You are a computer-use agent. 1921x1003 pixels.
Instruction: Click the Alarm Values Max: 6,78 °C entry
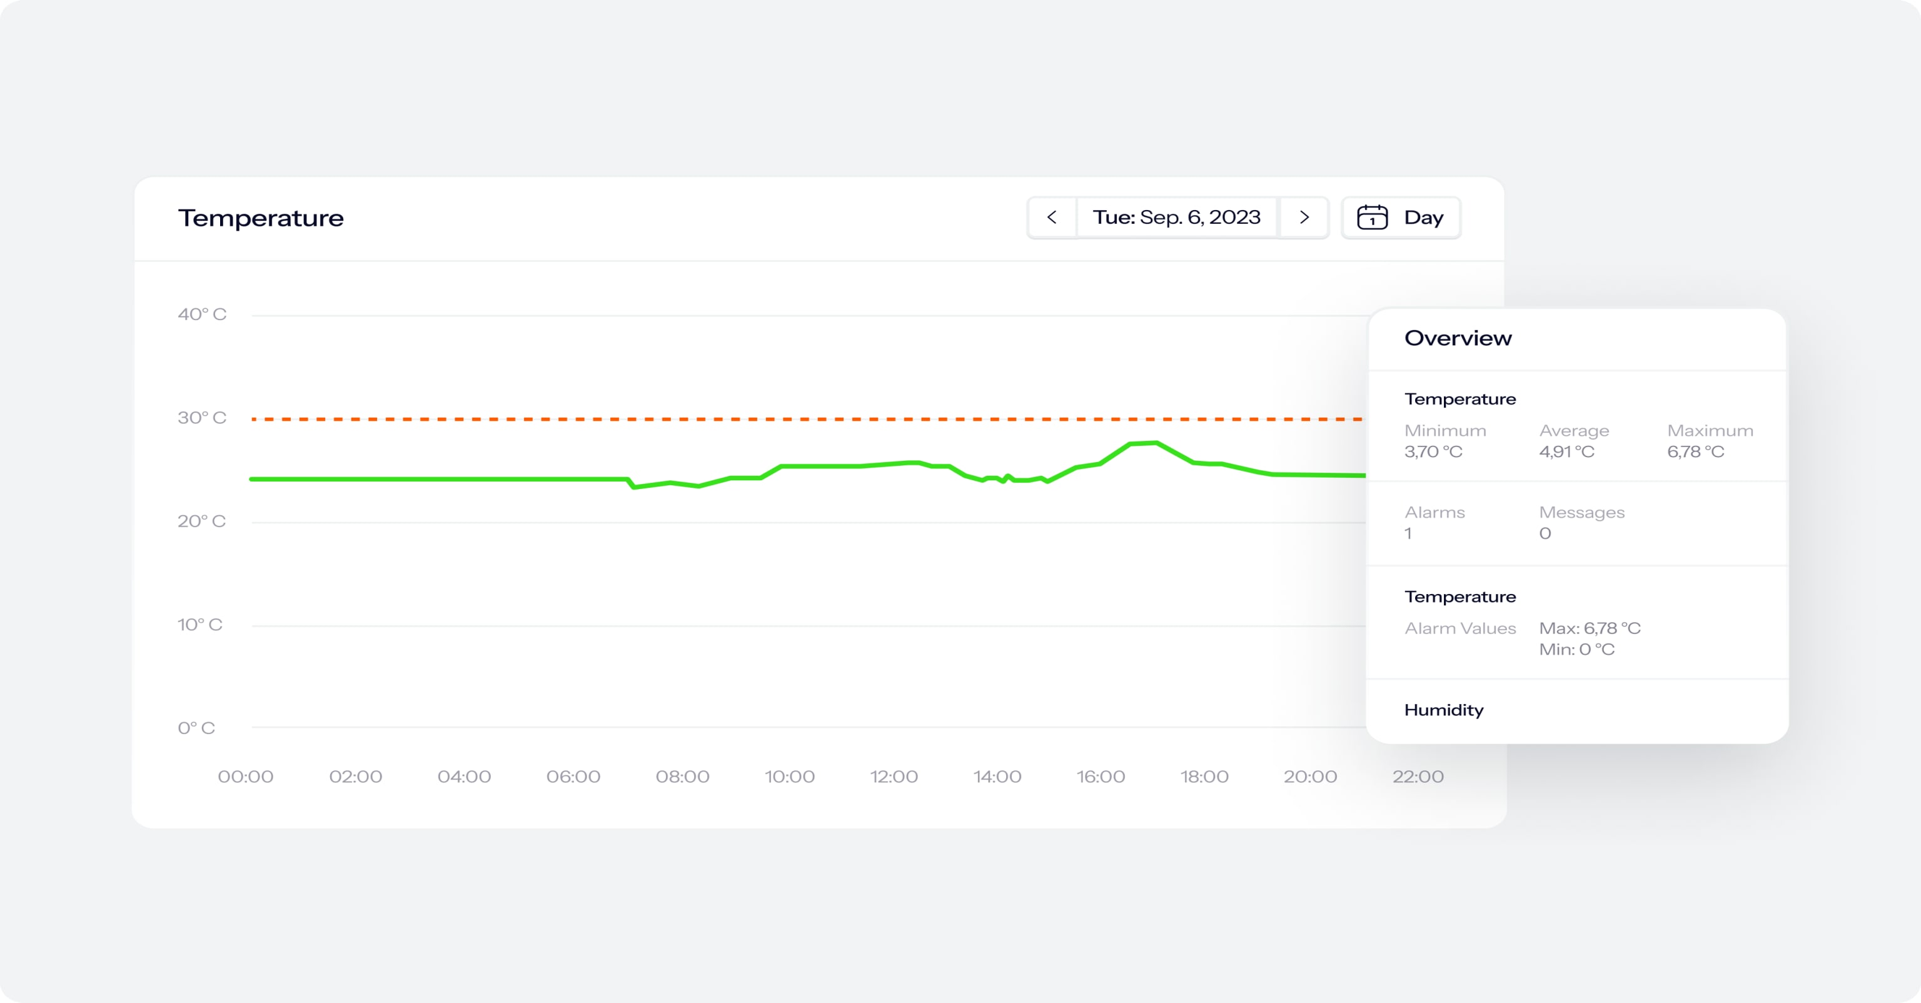tap(1589, 628)
